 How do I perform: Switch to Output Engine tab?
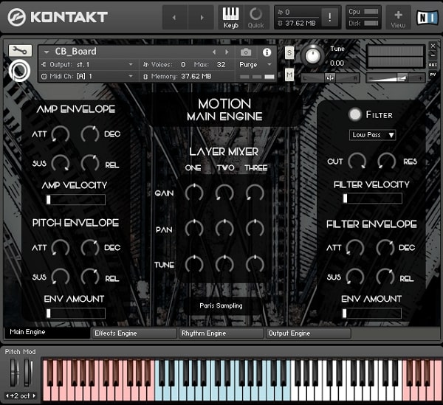[308, 333]
